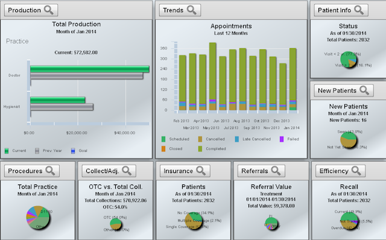Viewport: 386px width, 240px height.
Task: Select the Late Cancelled legend swatch
Action: (237, 139)
